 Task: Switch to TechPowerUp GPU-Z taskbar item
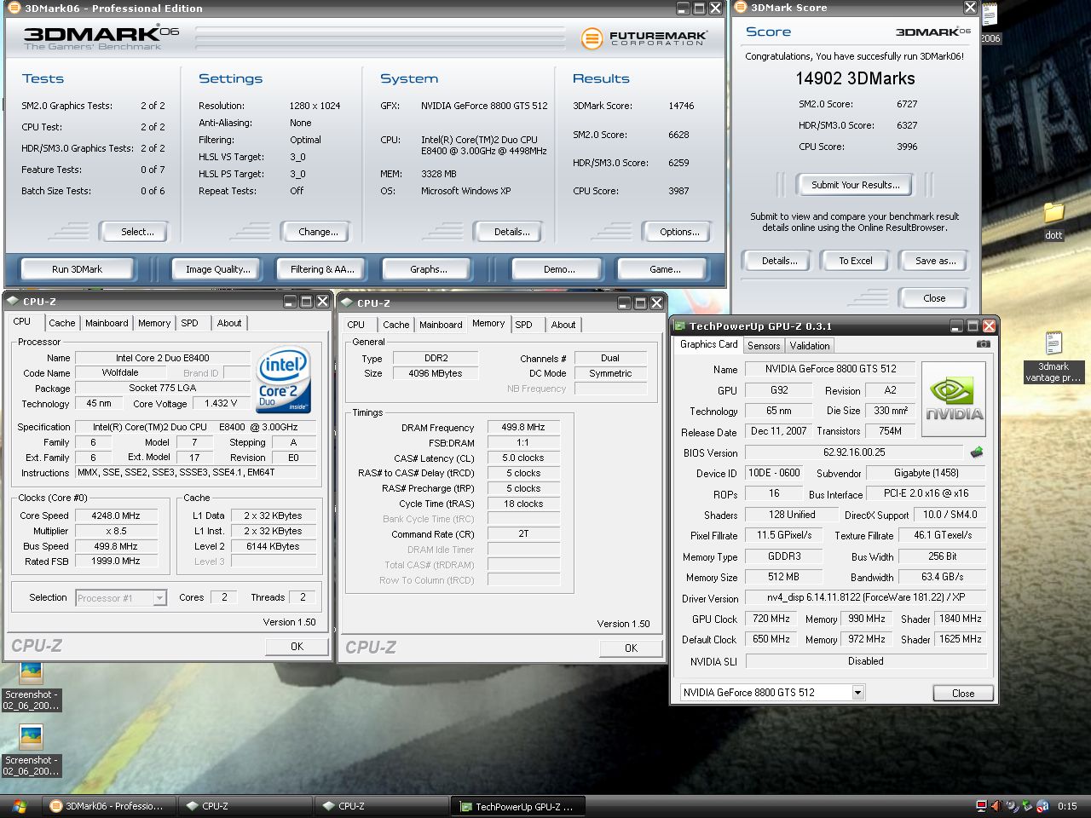coord(517,806)
